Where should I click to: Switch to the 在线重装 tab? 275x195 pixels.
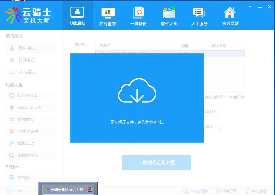(107, 16)
